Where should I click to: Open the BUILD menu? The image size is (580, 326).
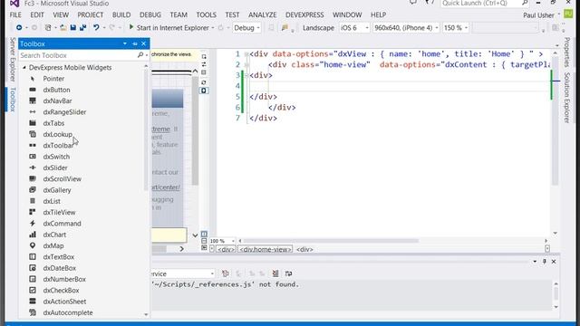point(121,14)
